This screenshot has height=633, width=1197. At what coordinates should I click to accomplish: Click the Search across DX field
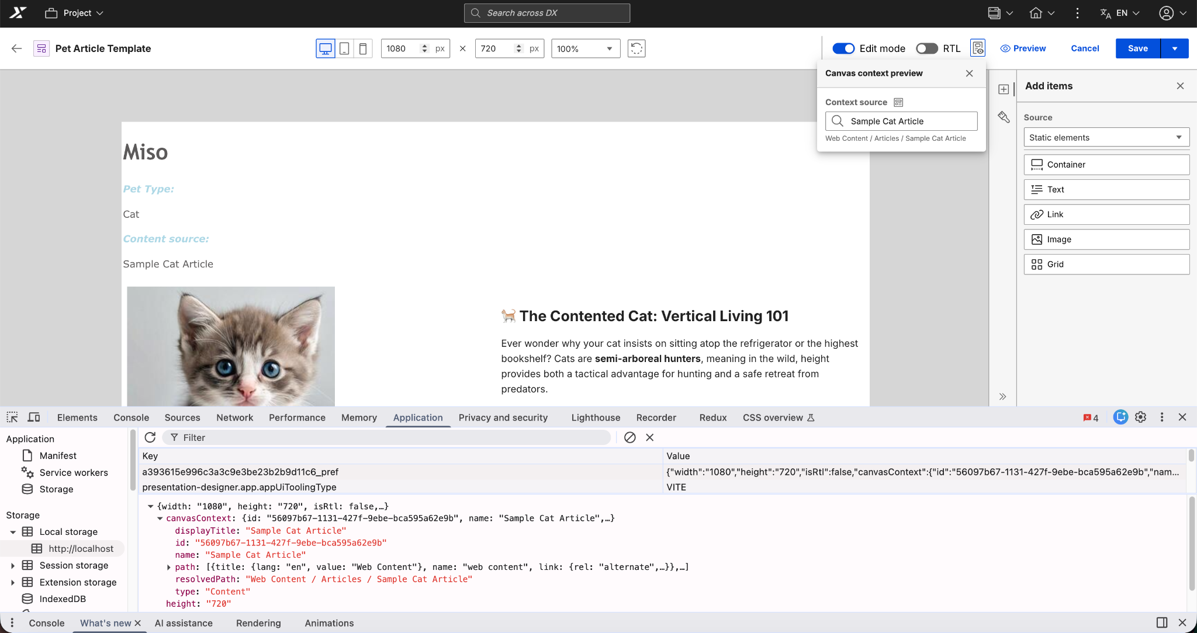546,13
